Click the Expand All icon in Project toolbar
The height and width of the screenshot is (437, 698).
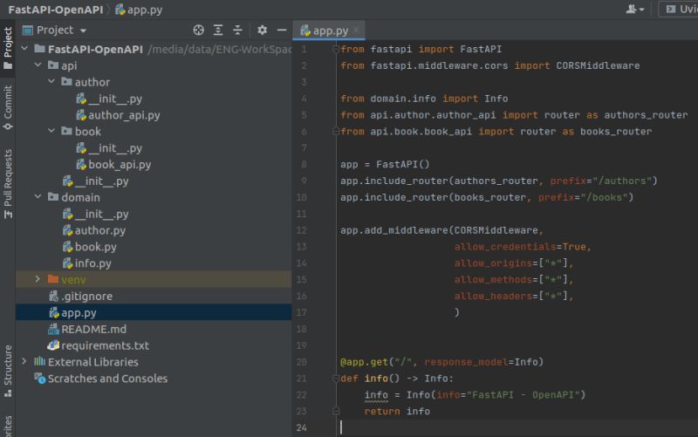click(218, 30)
